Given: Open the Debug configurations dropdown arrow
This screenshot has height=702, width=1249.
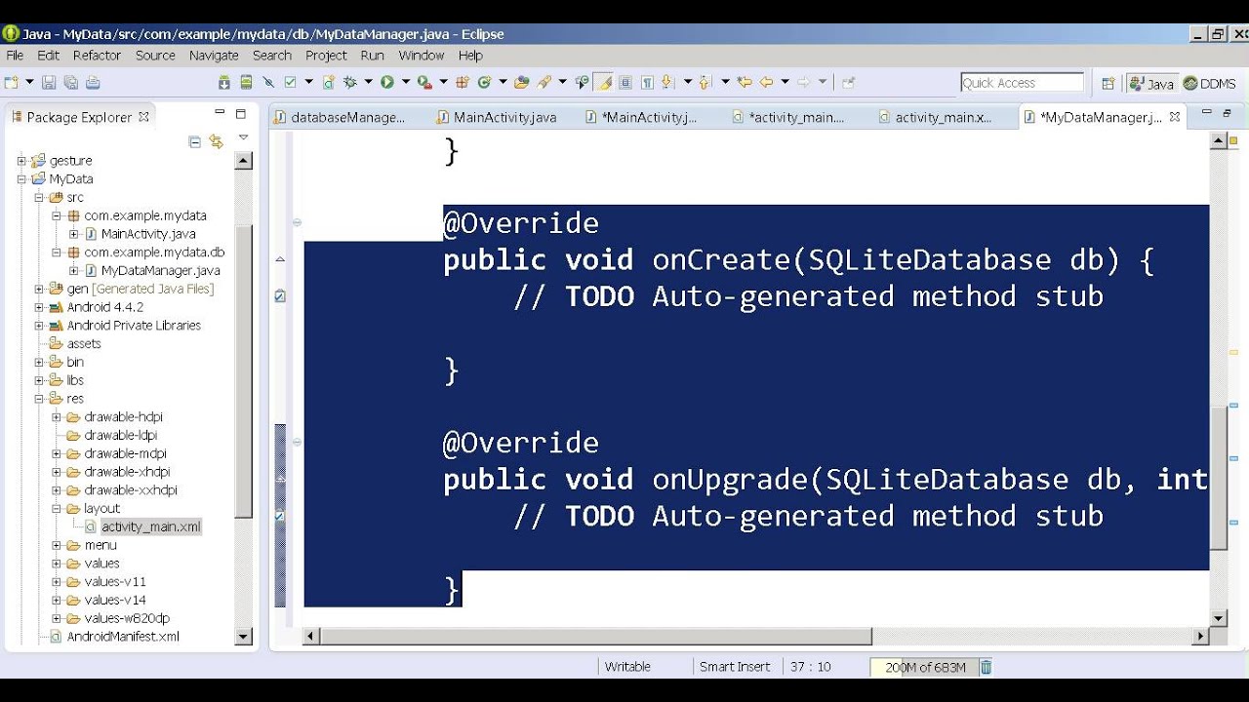Looking at the screenshot, I should click(x=368, y=83).
